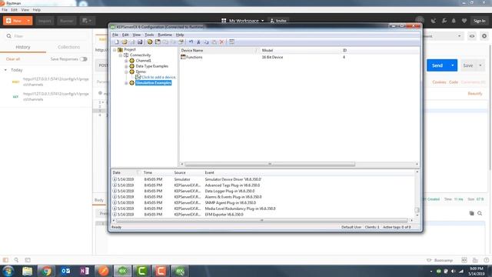Screen dimensions: 492x277
Task: Click Postman manage environments gear icon
Action: pos(484,36)
